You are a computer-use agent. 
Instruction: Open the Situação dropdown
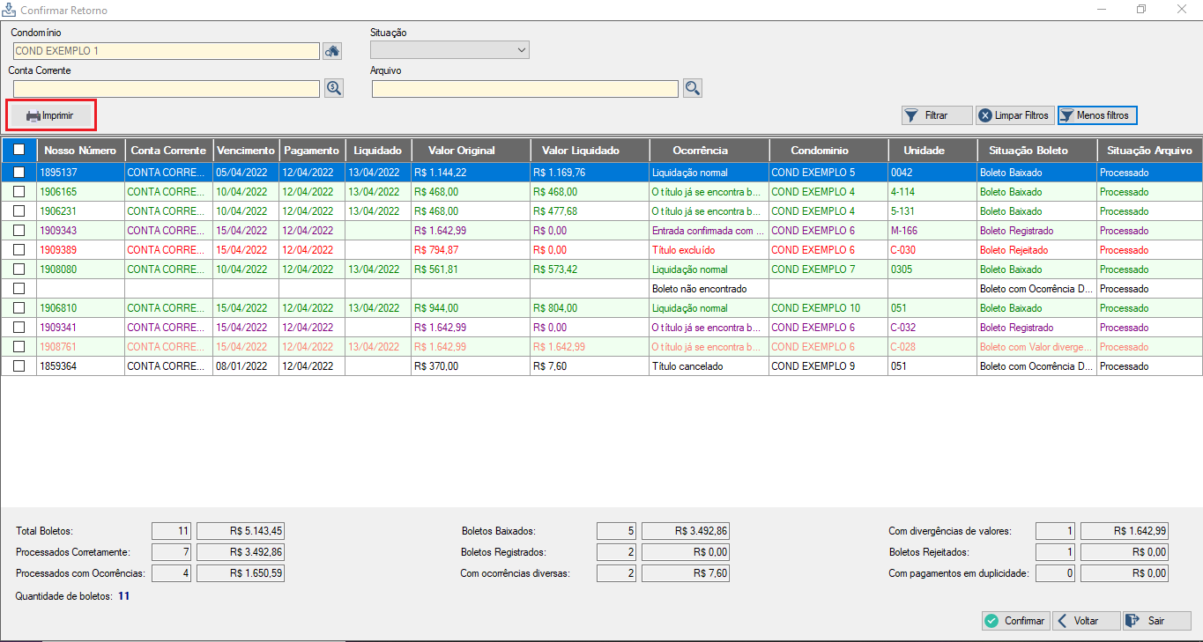449,51
